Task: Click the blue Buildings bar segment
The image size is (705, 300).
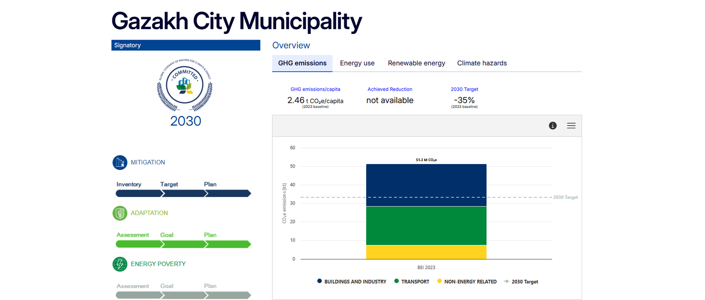Action: coord(426,185)
